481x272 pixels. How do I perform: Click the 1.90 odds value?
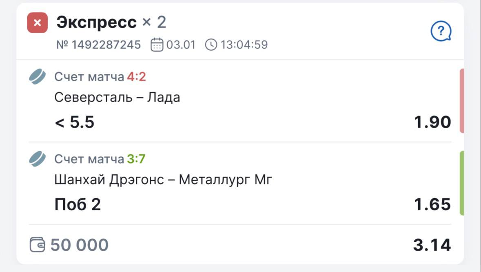click(432, 122)
